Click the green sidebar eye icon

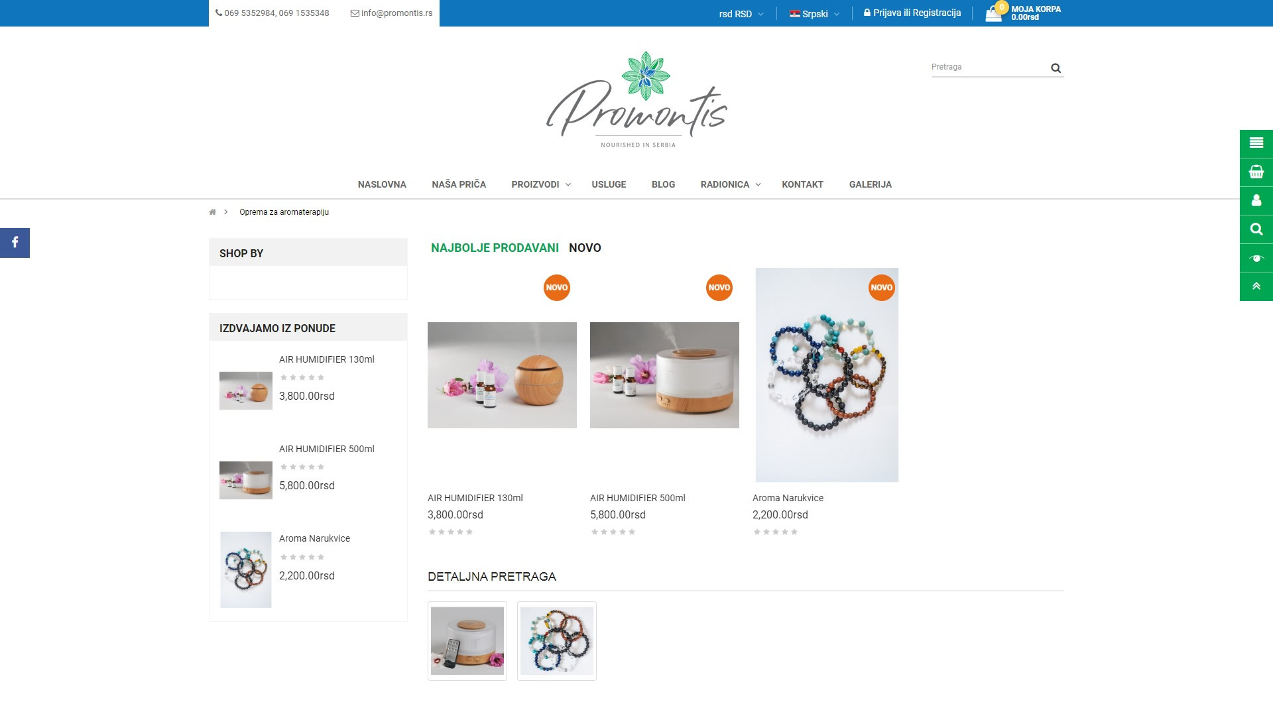click(1256, 258)
